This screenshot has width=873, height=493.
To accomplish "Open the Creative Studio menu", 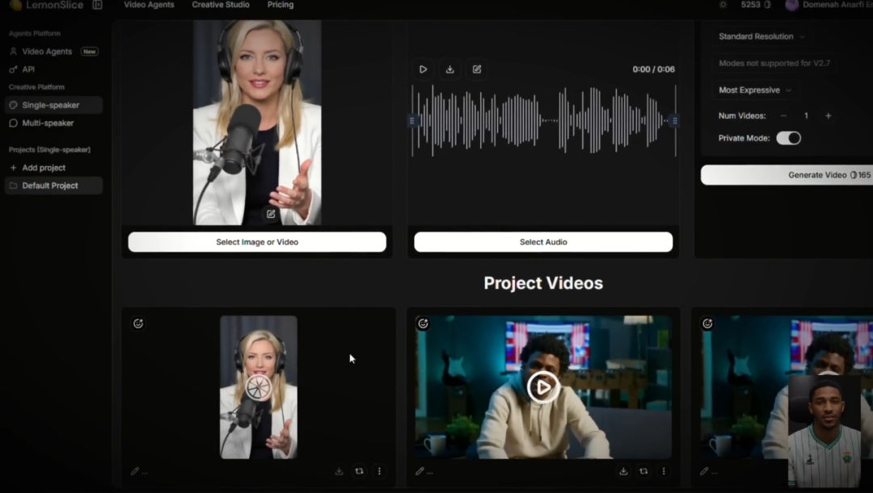I will tap(221, 5).
